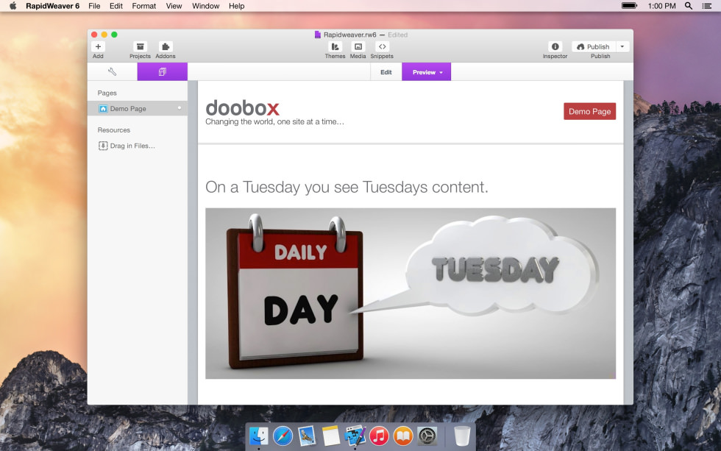Click the Resources section header
The width and height of the screenshot is (721, 451).
tap(113, 130)
